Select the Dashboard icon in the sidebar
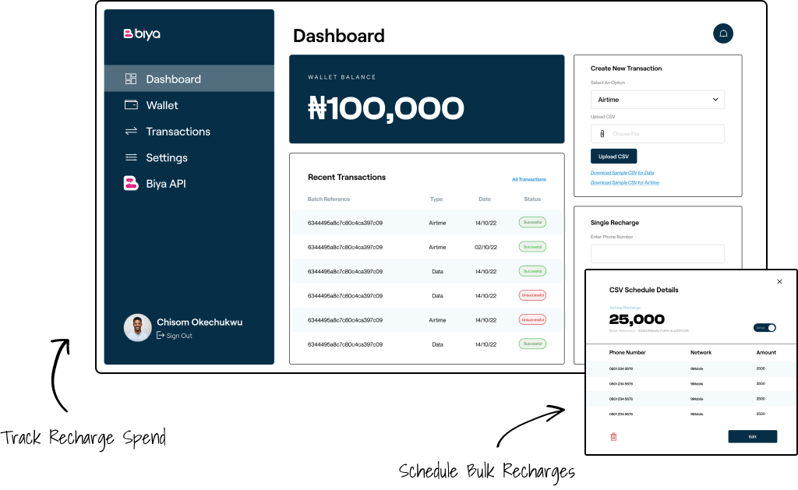The width and height of the screenshot is (798, 490). [x=131, y=78]
